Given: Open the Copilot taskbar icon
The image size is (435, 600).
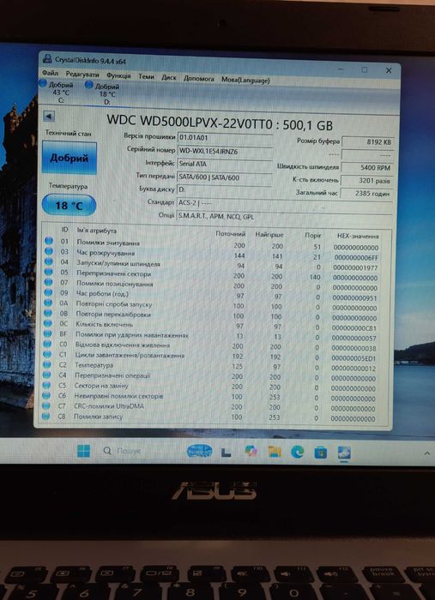Looking at the screenshot, I should pos(251,452).
